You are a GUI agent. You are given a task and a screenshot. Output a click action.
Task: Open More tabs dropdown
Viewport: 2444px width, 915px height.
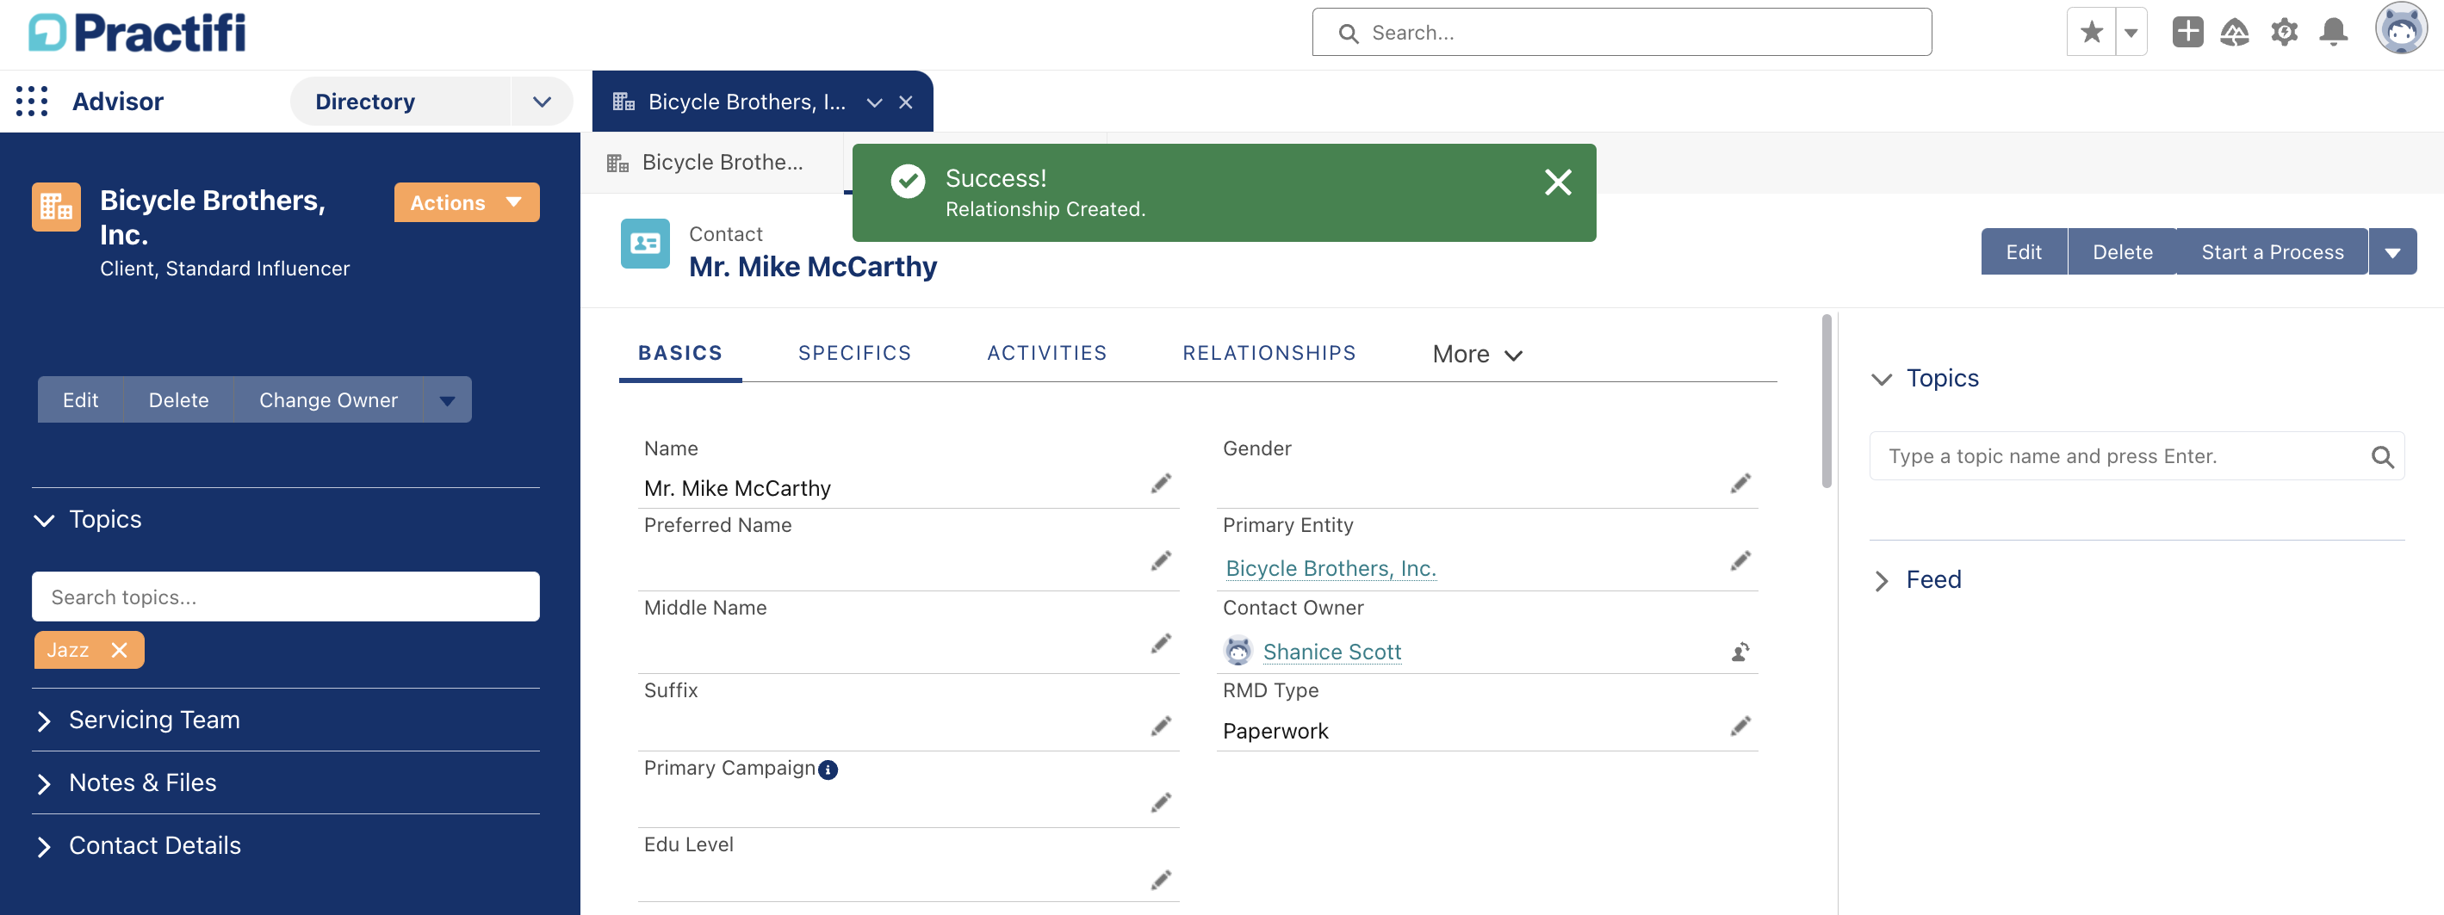1477,354
